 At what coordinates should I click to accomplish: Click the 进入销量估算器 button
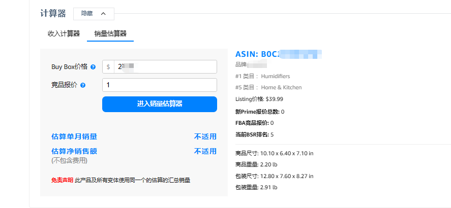pos(159,104)
